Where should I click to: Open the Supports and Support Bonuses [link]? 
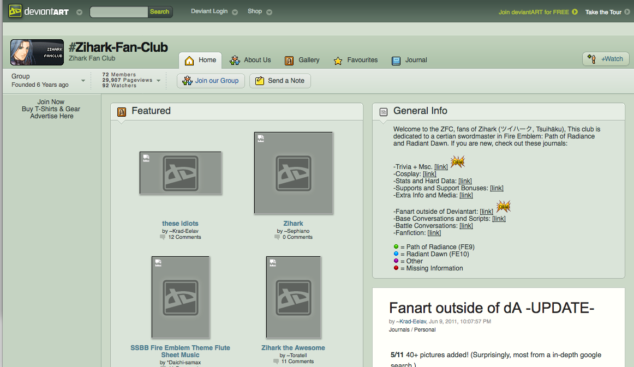tap(497, 188)
